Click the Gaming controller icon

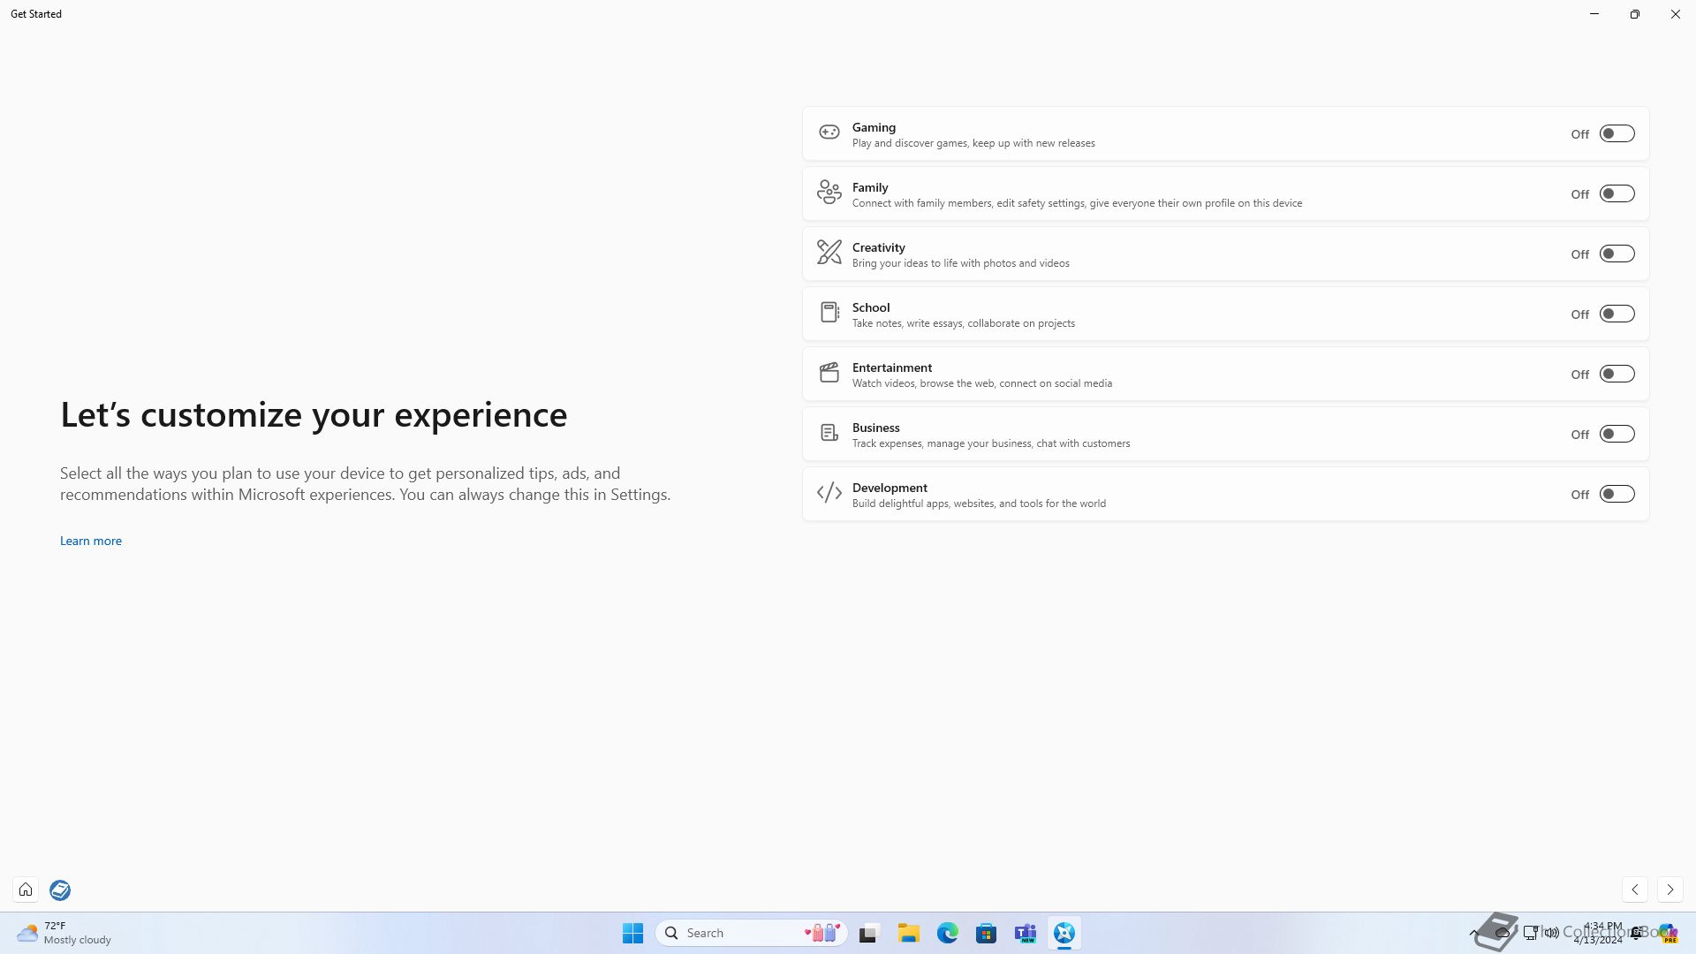click(x=829, y=132)
